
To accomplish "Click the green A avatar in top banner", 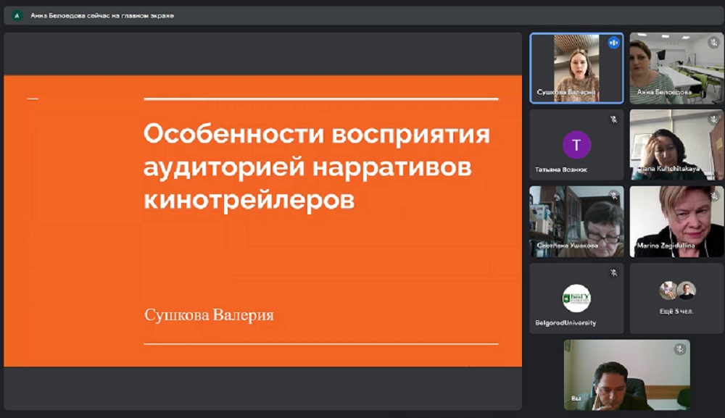I will click(x=17, y=15).
